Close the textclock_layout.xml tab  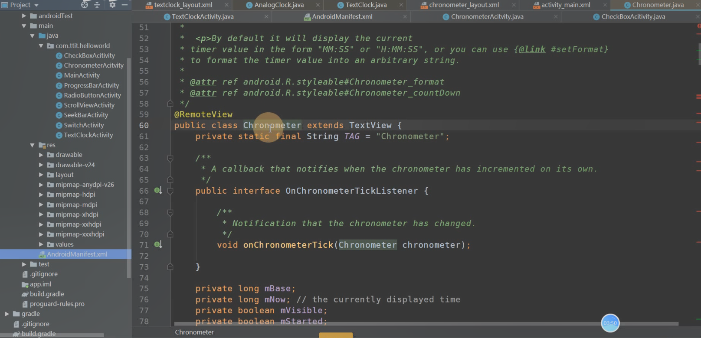(x=226, y=5)
